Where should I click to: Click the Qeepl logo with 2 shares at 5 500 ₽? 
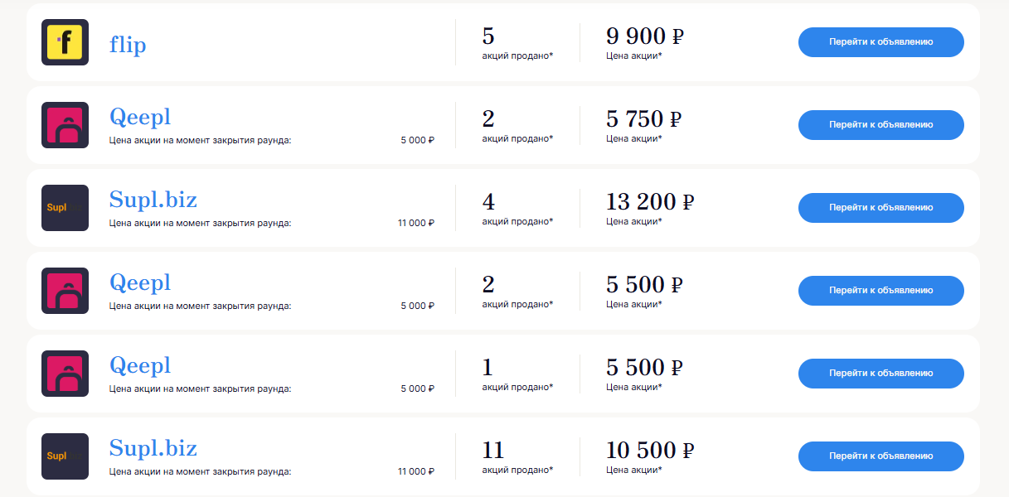pyautogui.click(x=65, y=291)
